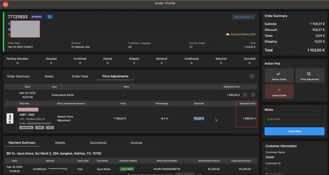Click the reference number NV28V7QK5WH68775
The width and height of the screenshot is (329, 175).
point(167,169)
